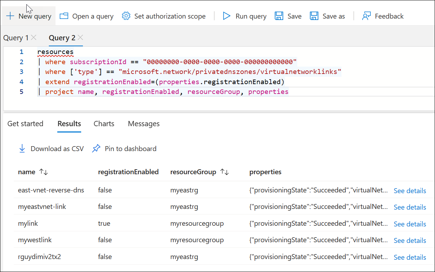Click the Download as CSV arrow icon

click(22, 149)
